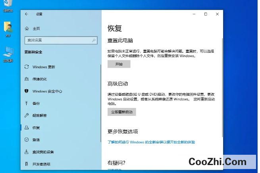Image resolution: width=260 pixels, height=173 pixels.
Task: Minimize the Settings window
Action: (194, 14)
